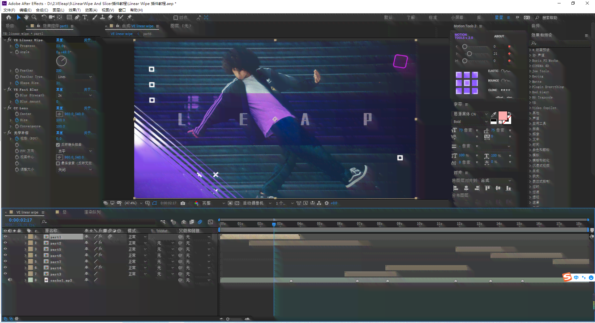Click the align bottom edges icon
The width and height of the screenshot is (595, 323).
508,188
